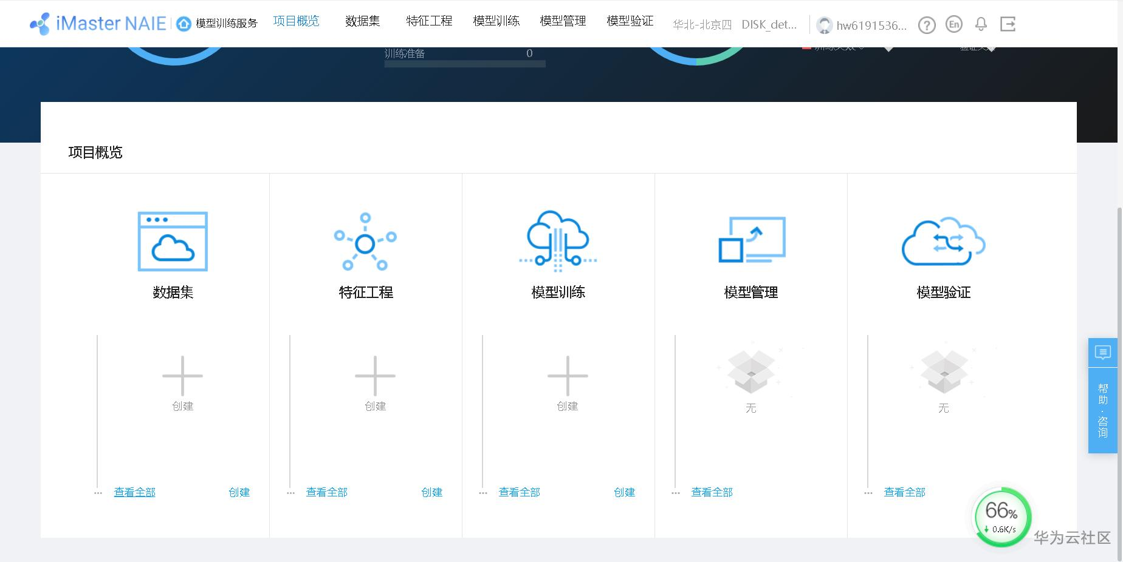Click the 模型验证 card title
1123x562 pixels.
pyautogui.click(x=944, y=293)
